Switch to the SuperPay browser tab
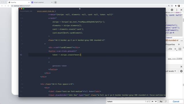The height and width of the screenshot is (104, 184). point(19,2)
